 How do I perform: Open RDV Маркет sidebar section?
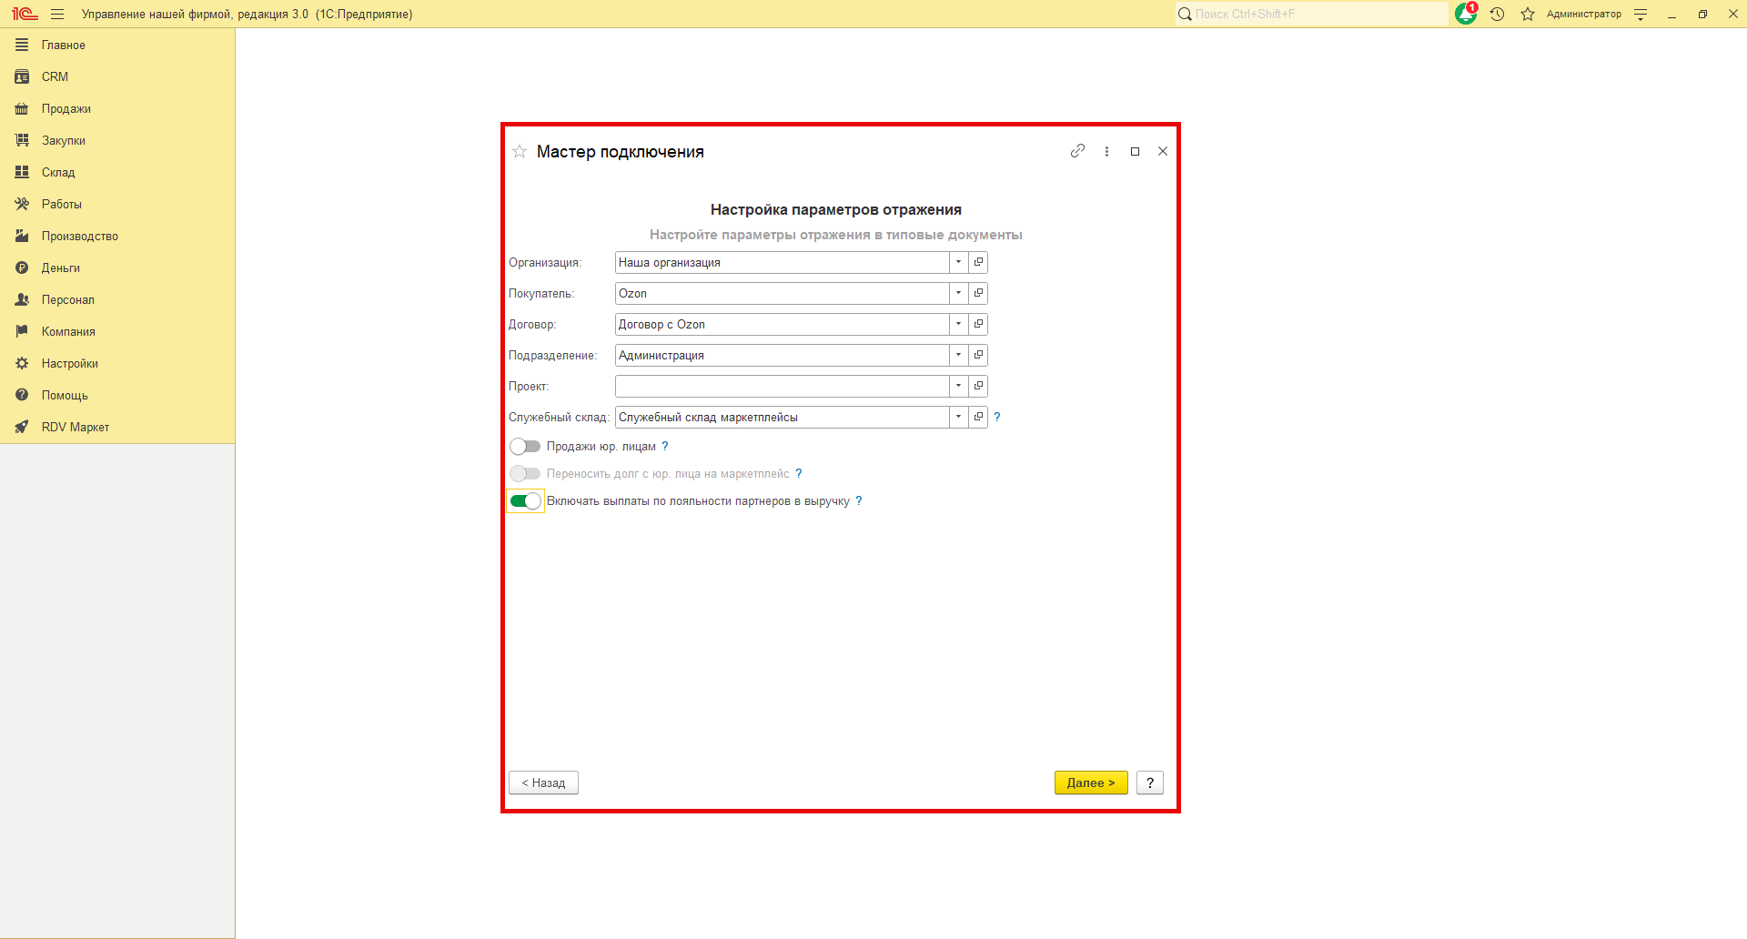pyautogui.click(x=75, y=427)
